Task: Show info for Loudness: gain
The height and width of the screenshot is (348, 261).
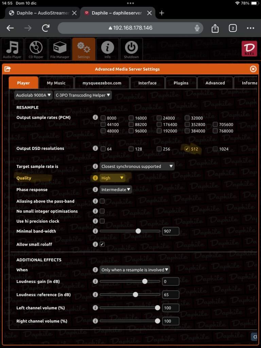Action: [x=95, y=281]
